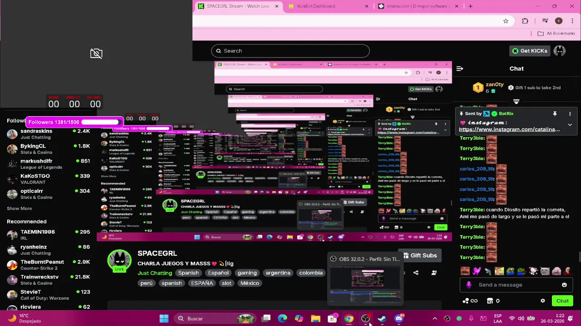Open the profile avatar menu next to Get KICKs
This screenshot has width=581, height=326.
point(559,51)
